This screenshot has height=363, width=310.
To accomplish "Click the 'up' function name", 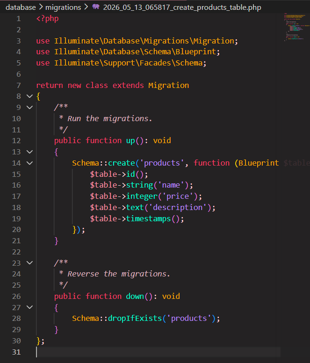I will [x=130, y=141].
